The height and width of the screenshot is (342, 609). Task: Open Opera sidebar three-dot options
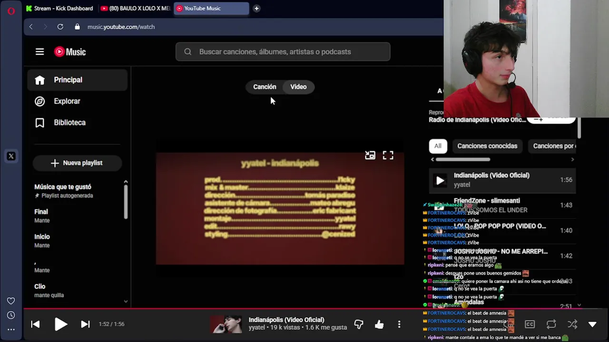pos(11,329)
